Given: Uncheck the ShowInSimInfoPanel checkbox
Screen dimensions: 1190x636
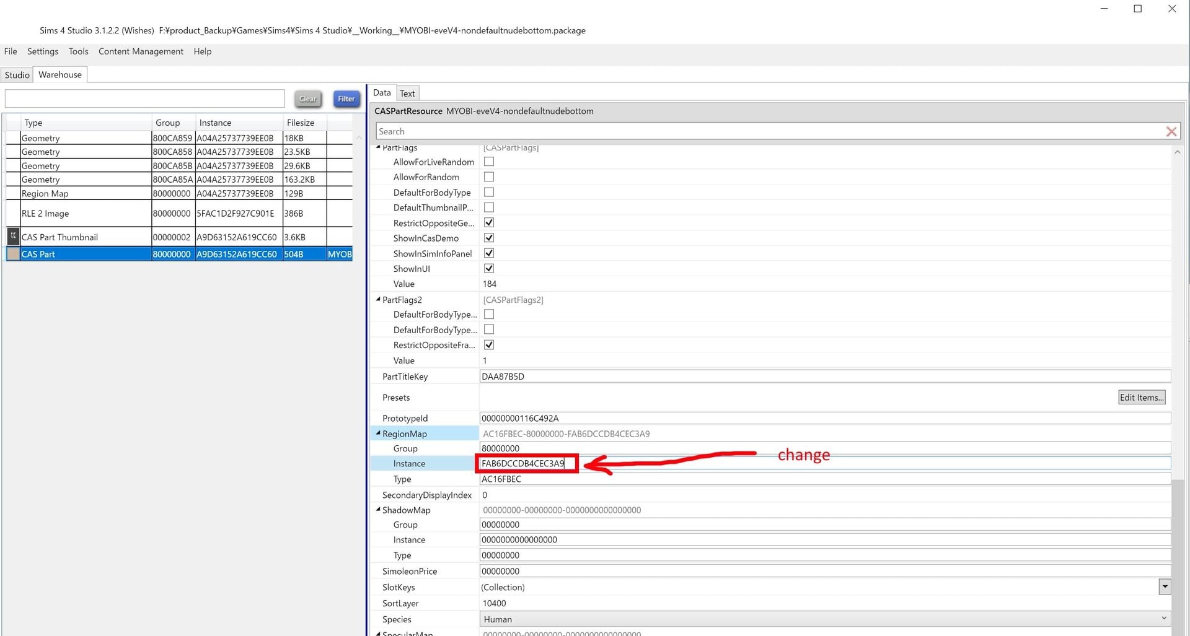Looking at the screenshot, I should pyautogui.click(x=489, y=253).
